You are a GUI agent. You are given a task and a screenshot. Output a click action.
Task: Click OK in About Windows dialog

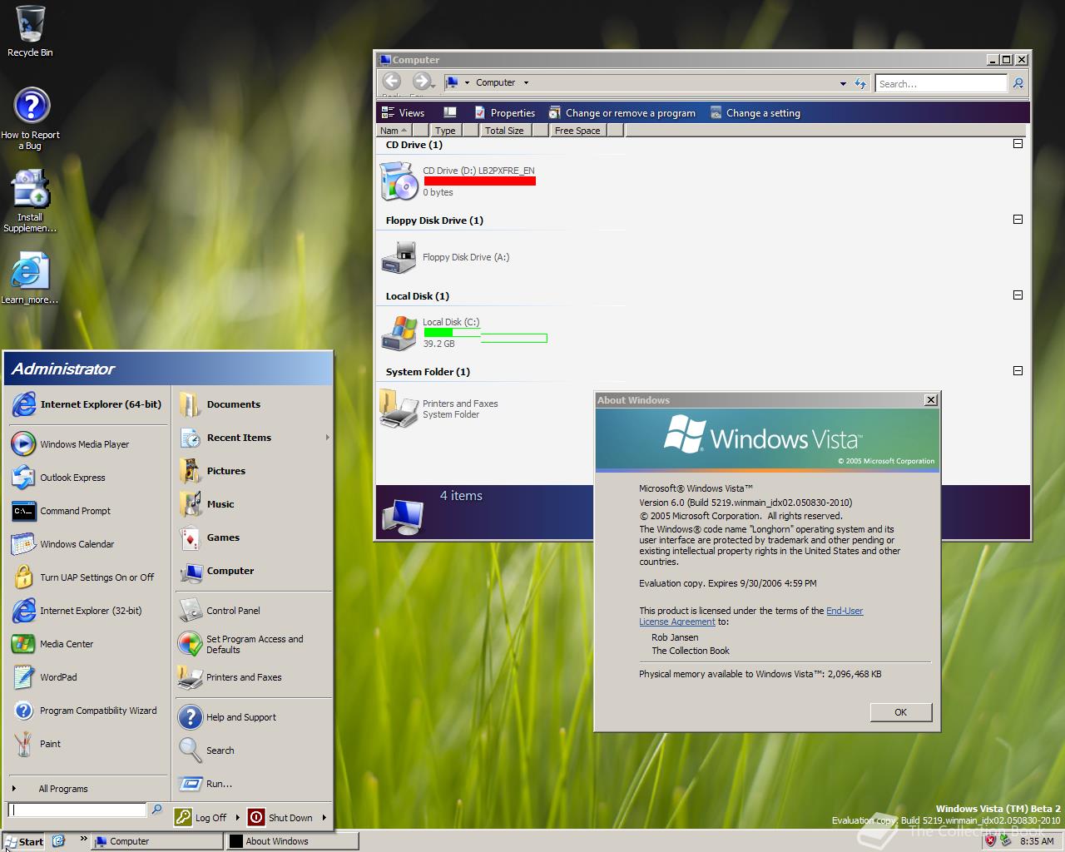tap(900, 712)
